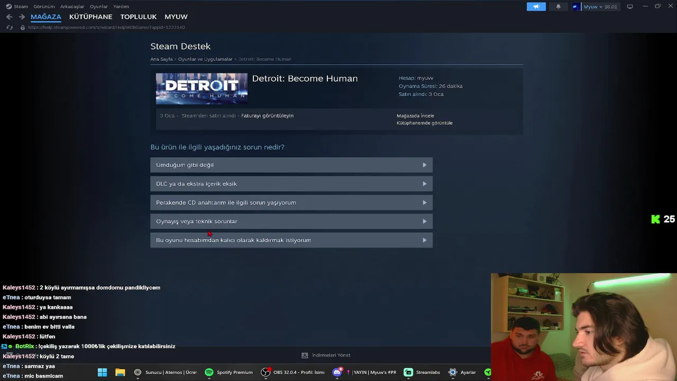Open the Arkadaşlar menu
Image resolution: width=677 pixels, height=381 pixels.
(72, 6)
